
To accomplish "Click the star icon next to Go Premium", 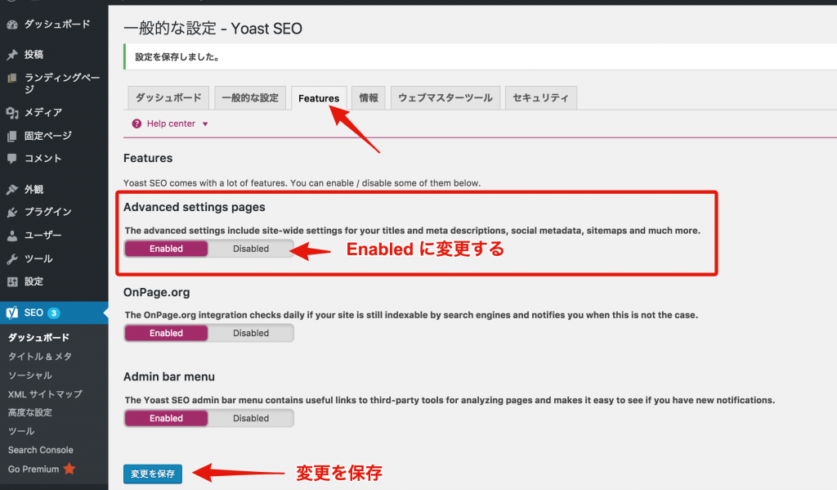I will 69,469.
